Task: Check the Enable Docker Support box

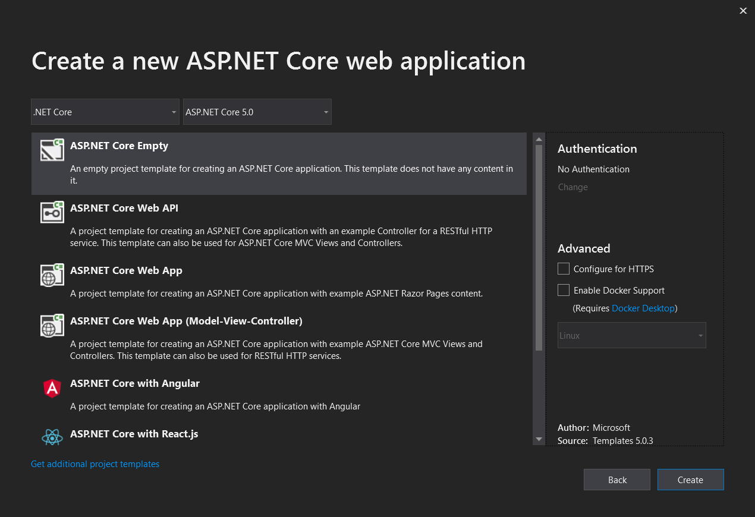Action: [564, 291]
